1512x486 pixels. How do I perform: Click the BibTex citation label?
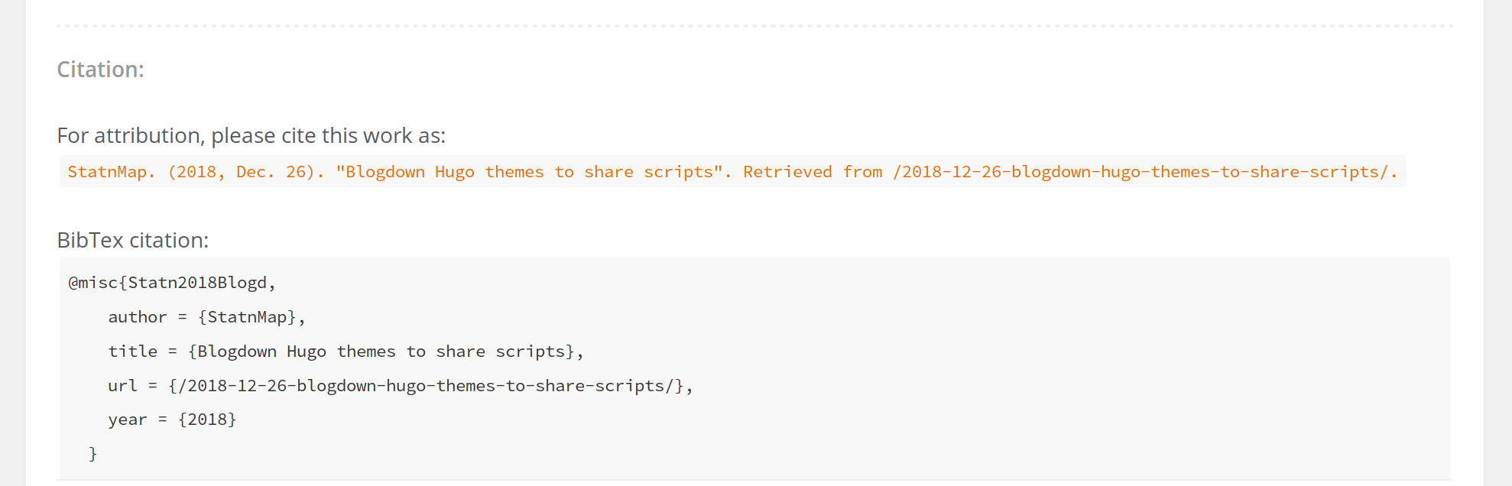[133, 240]
